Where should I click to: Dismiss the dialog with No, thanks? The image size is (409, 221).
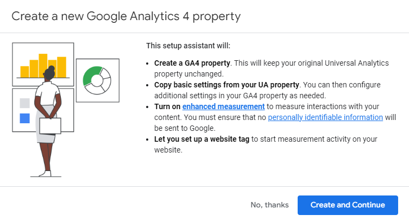pos(269,205)
